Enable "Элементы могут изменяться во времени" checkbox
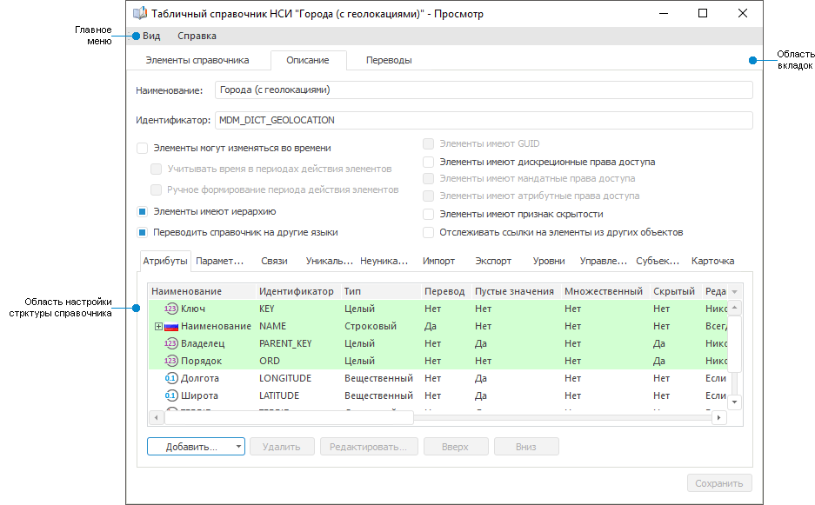This screenshot has height=505, width=815. 142,148
